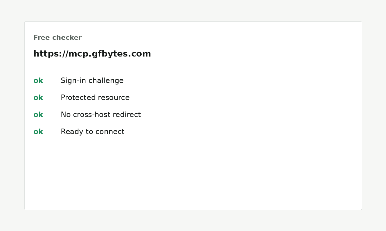Click the https://mcp.gfbytes.com heading

(92, 54)
